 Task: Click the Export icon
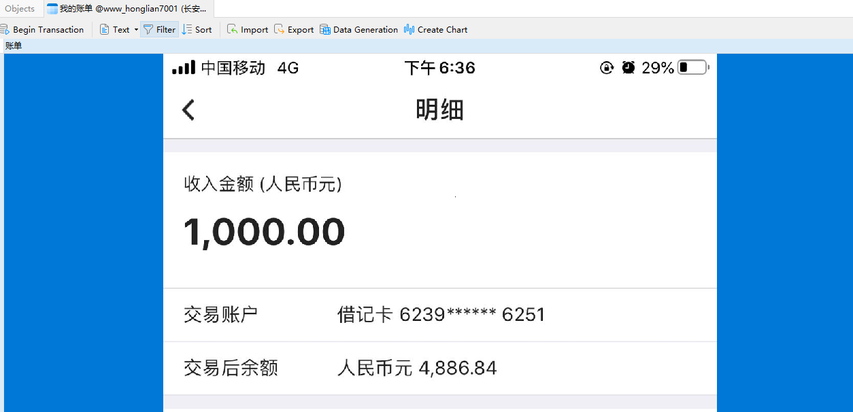click(280, 29)
